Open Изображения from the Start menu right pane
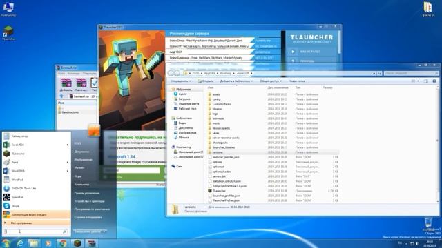 click(83, 160)
